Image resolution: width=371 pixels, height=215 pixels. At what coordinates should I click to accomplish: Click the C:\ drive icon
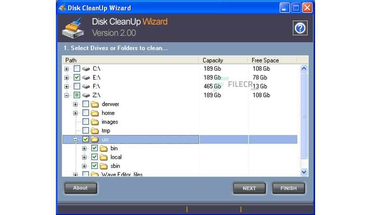(x=86, y=69)
